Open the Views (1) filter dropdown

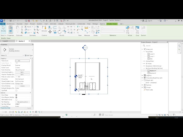[x=23, y=55]
